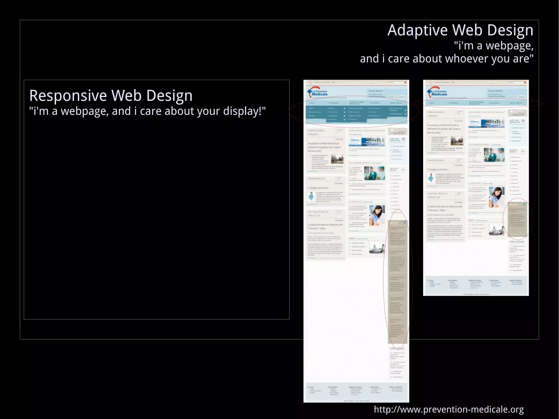Click the tall beige sidebar block in left screenshot
This screenshot has height=419, width=559.
pyautogui.click(x=398, y=282)
